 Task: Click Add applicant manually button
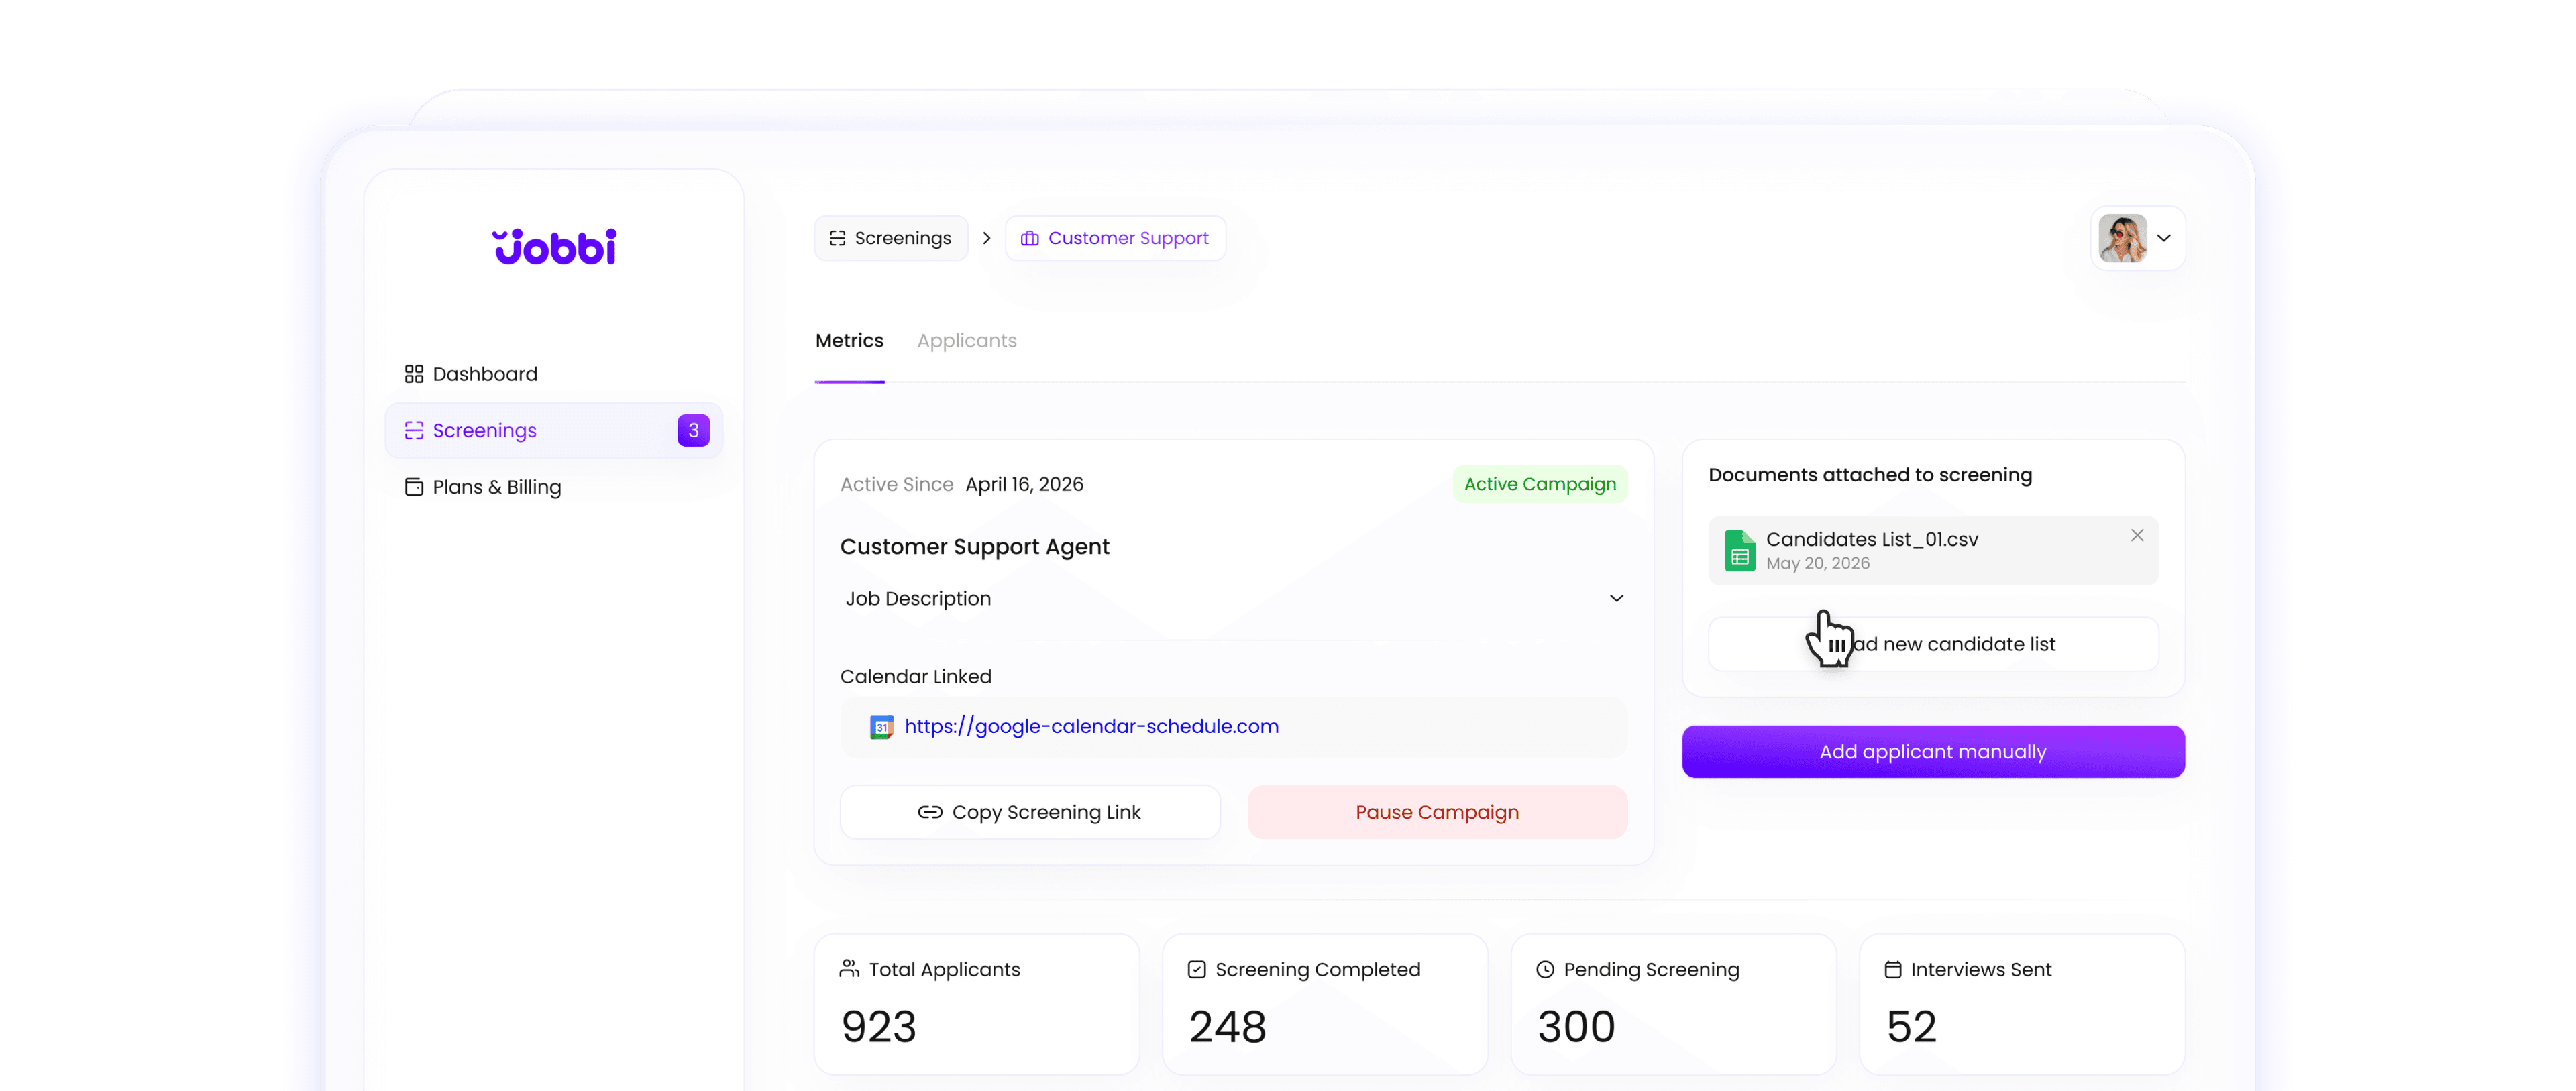click(x=1933, y=752)
